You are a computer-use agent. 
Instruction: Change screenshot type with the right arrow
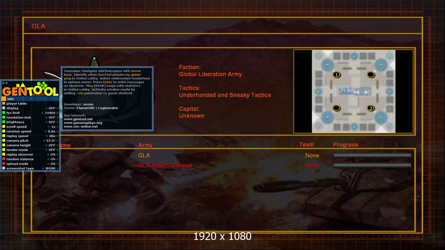point(58,168)
